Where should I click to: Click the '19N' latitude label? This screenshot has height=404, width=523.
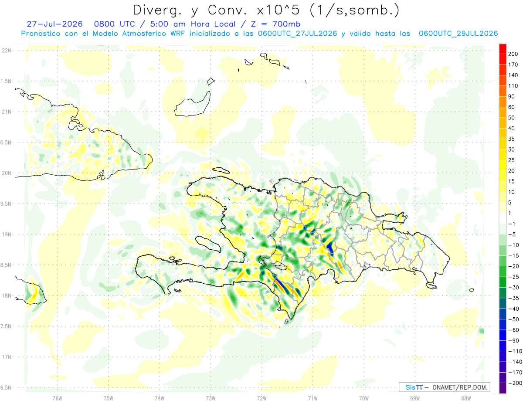(x=7, y=234)
